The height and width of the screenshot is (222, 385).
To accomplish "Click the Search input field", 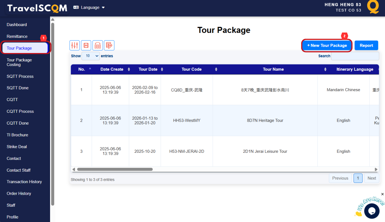I will coord(355,56).
